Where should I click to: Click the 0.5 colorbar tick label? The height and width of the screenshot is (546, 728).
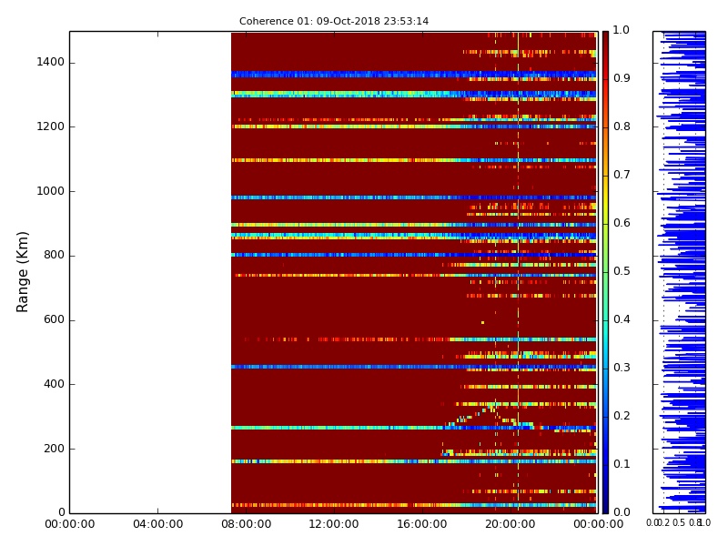(622, 271)
